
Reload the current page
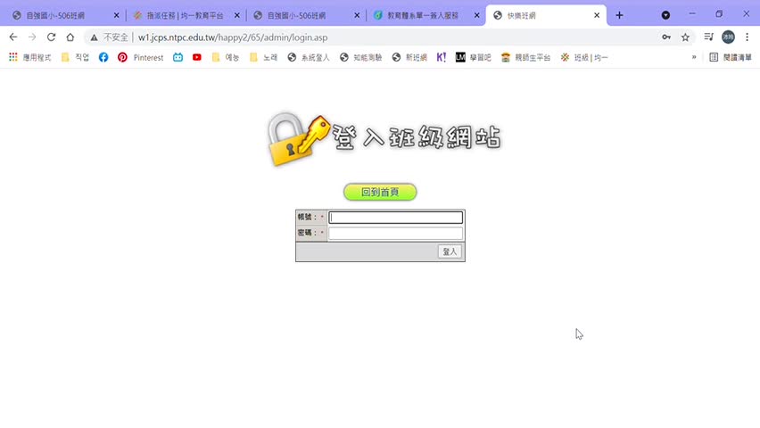pos(51,37)
